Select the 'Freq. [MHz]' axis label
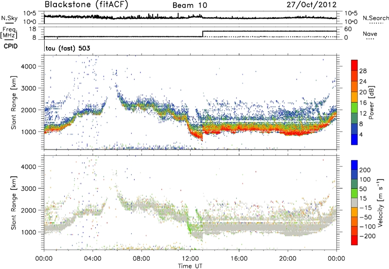Viewport: 389px width, 269px height. tap(9, 33)
